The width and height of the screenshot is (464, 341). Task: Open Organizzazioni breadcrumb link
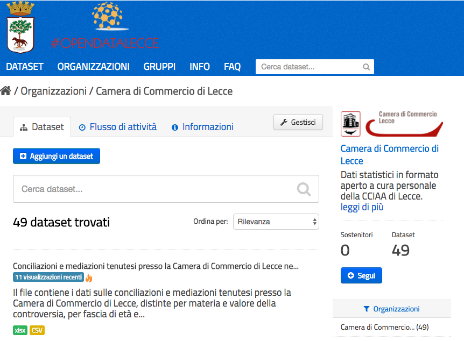(54, 91)
